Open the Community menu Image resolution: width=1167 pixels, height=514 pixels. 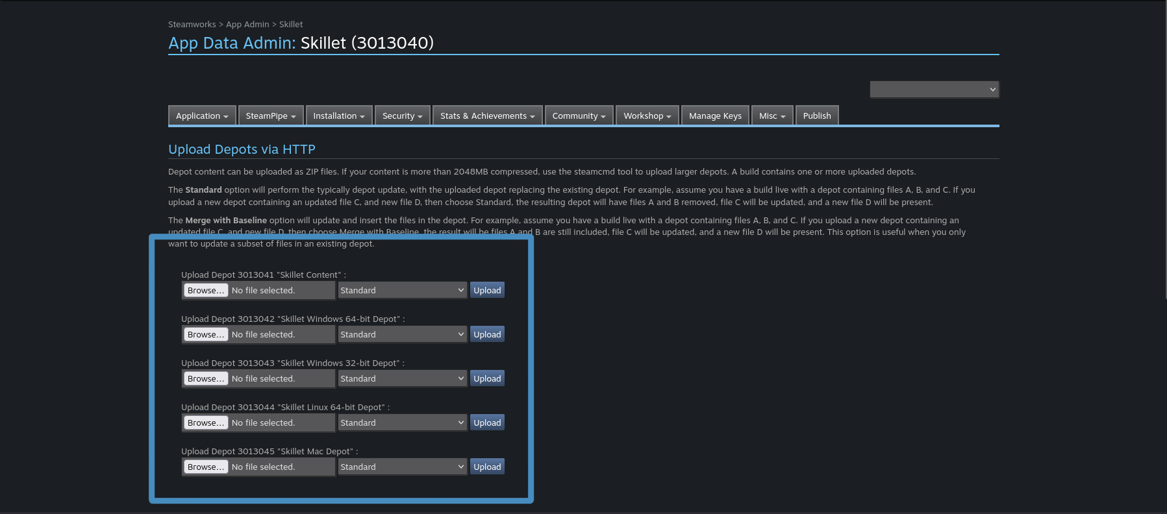(x=579, y=116)
